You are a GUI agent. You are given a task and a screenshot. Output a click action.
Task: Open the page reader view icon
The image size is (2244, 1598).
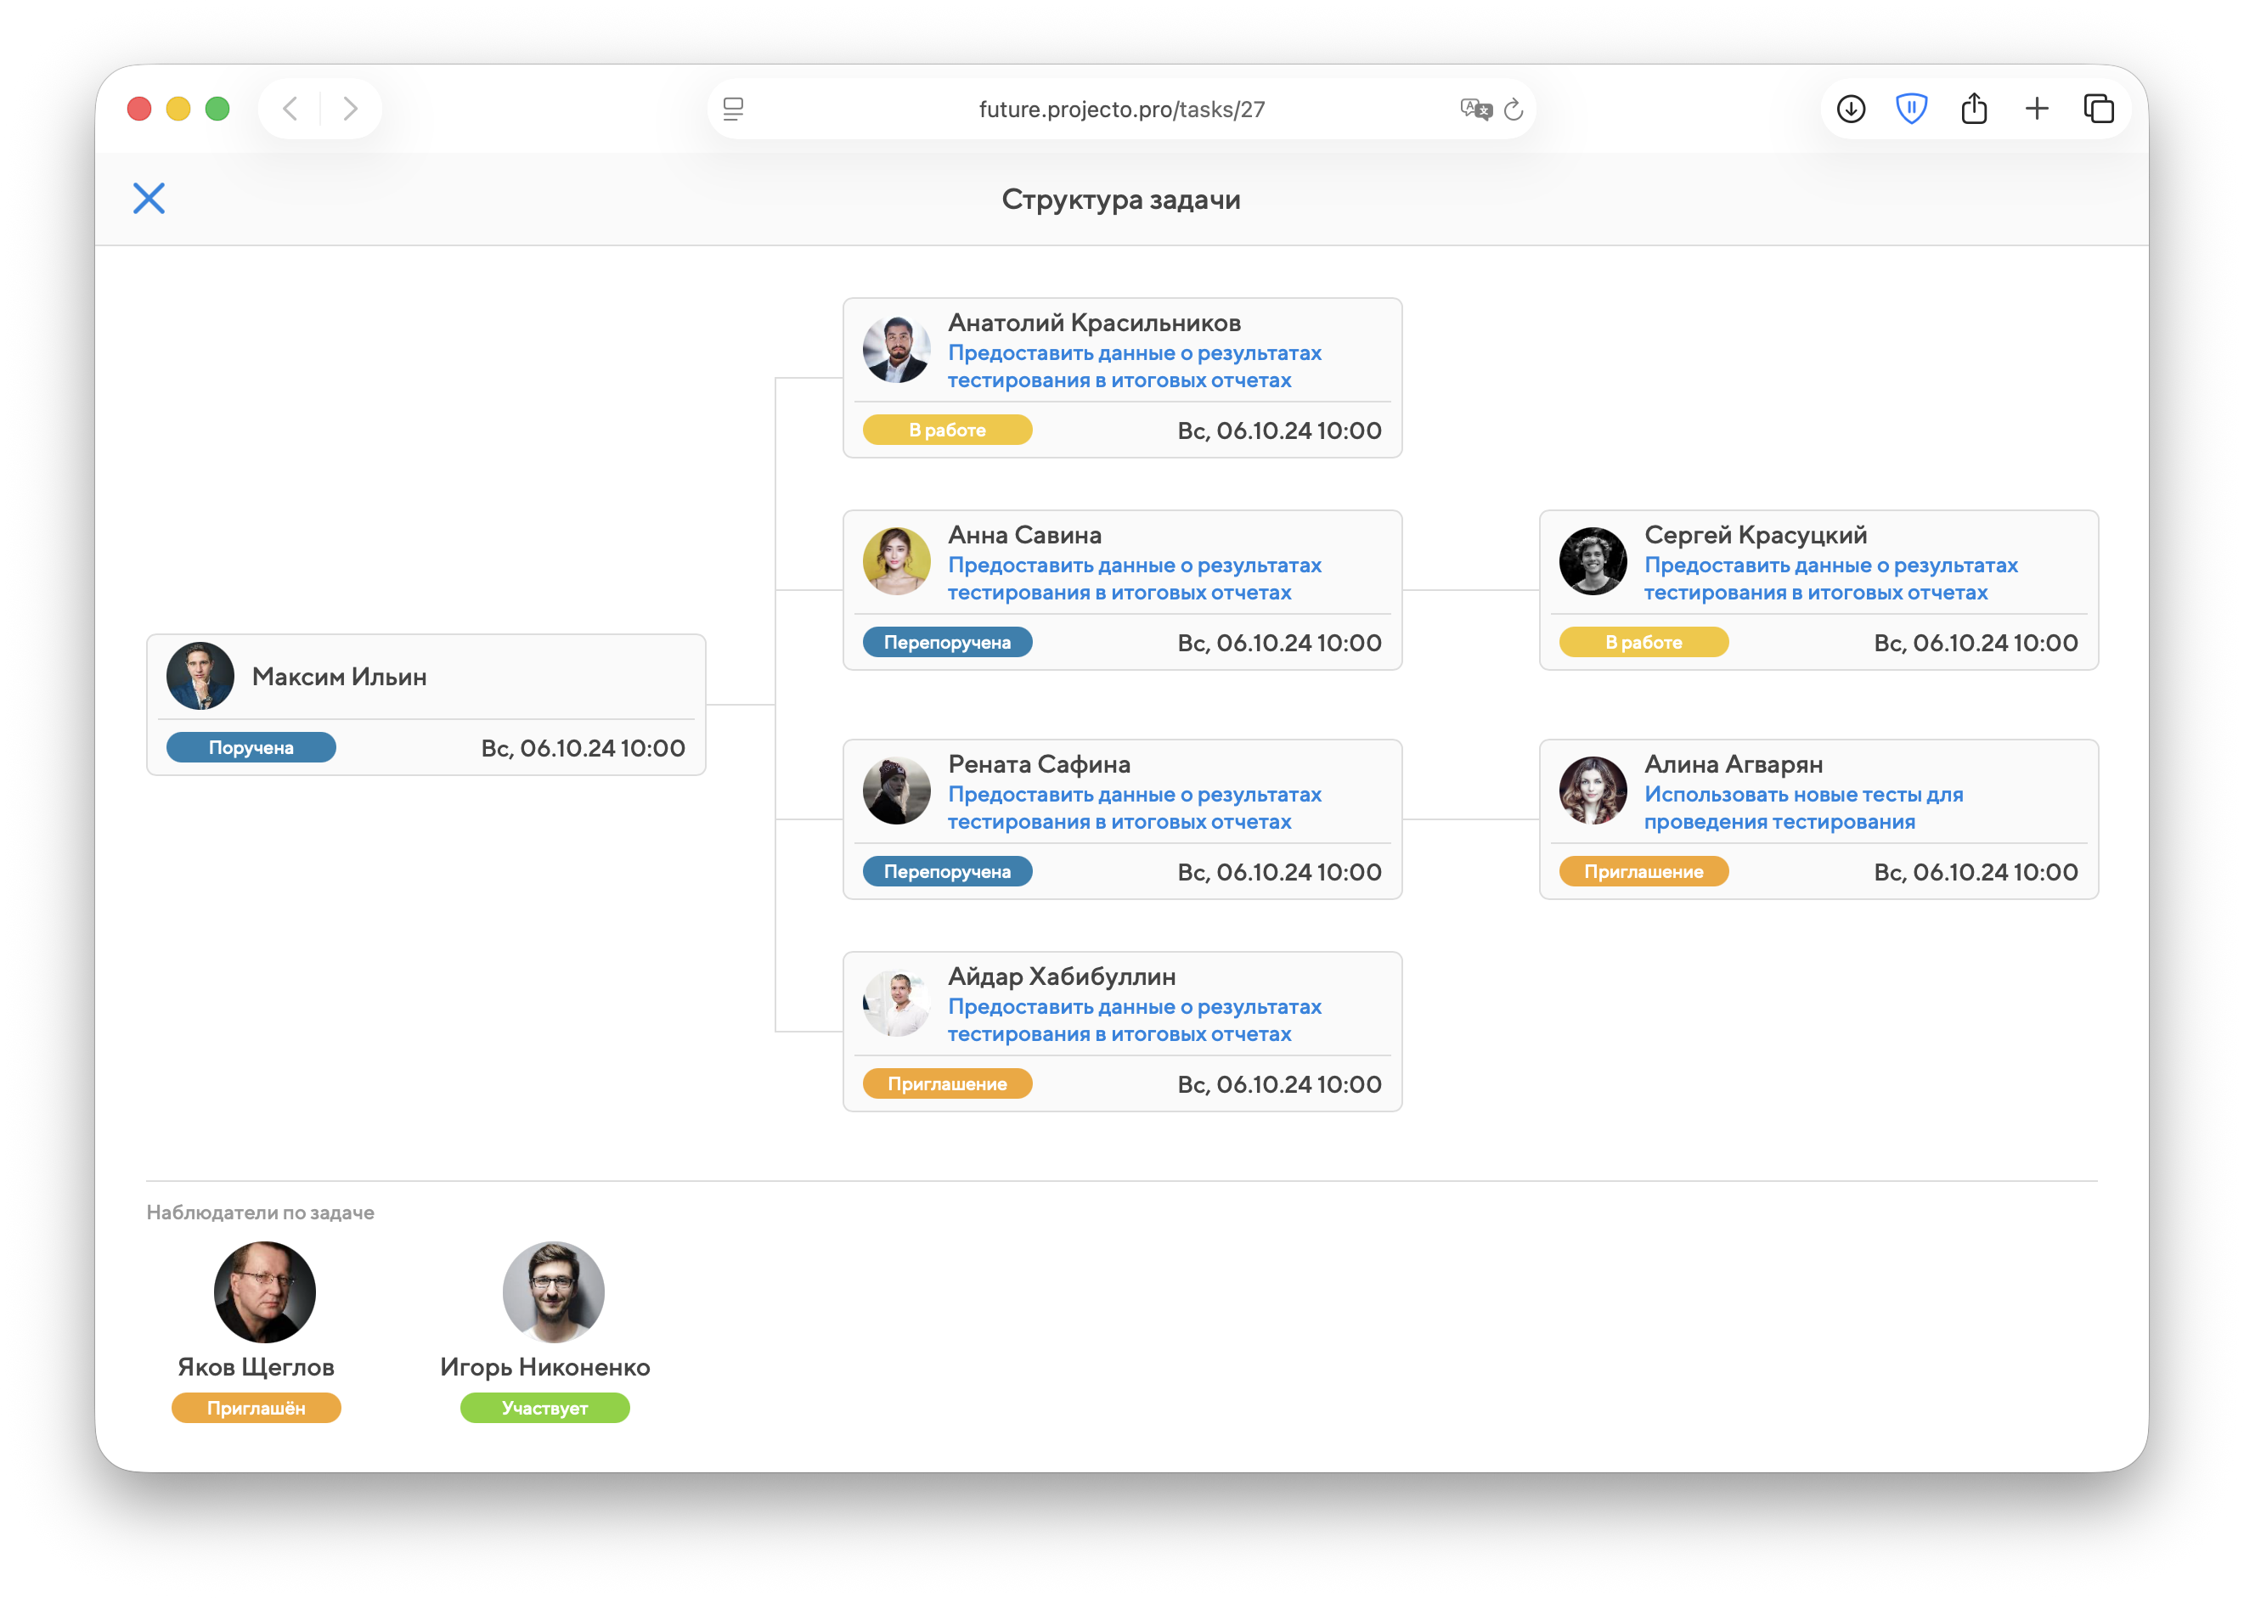(733, 110)
